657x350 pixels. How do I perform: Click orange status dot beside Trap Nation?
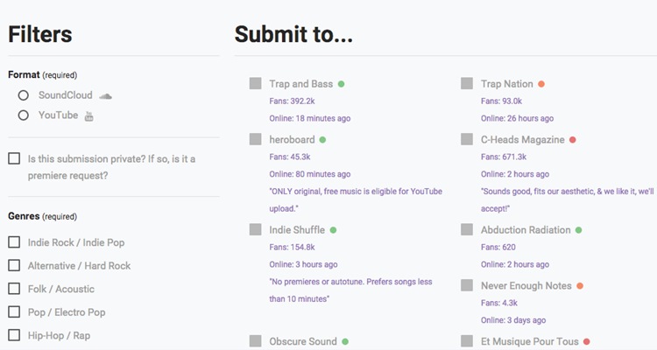tap(541, 84)
